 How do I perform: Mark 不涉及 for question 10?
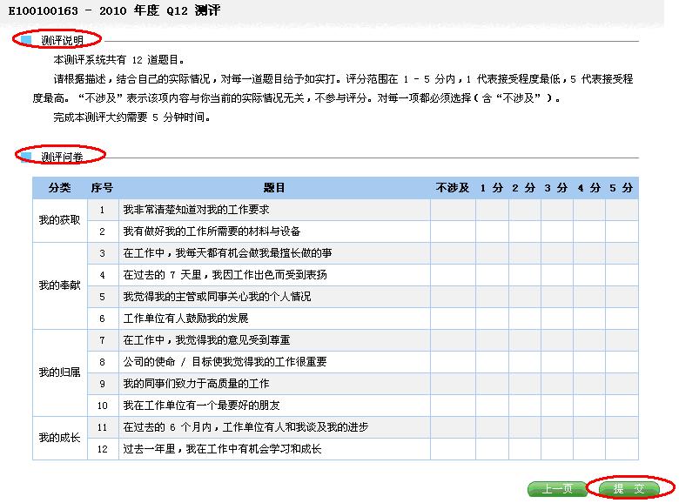[x=453, y=406]
